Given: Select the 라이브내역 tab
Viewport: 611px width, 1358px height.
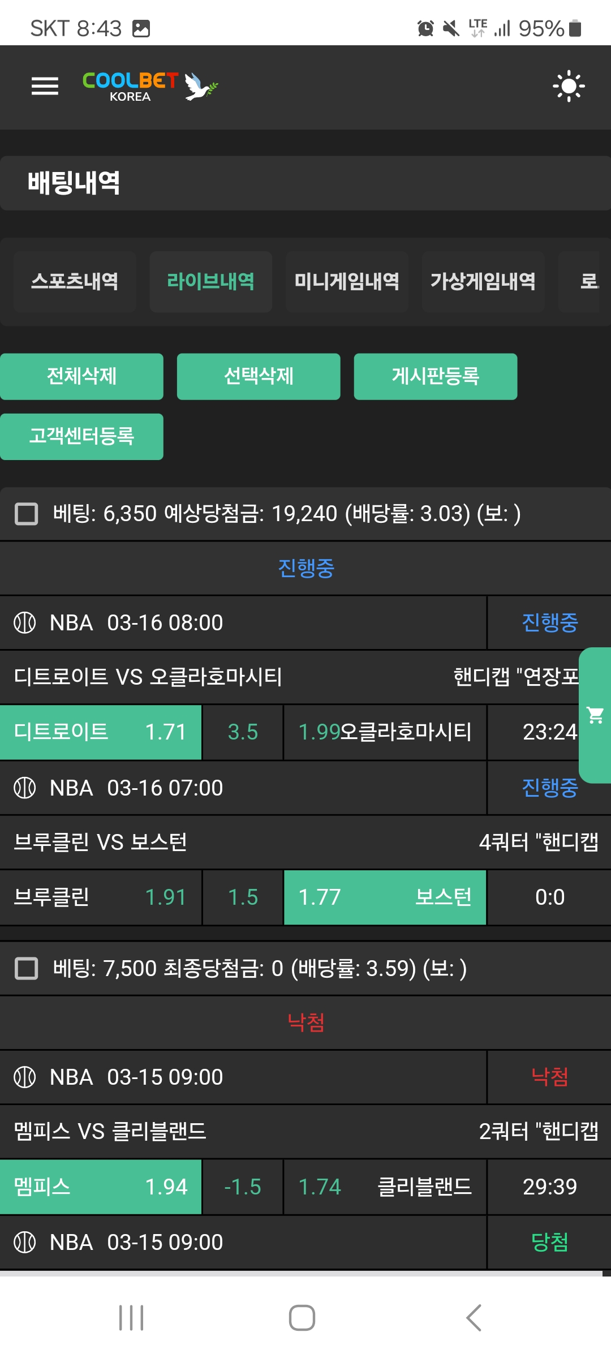Looking at the screenshot, I should point(210,281).
